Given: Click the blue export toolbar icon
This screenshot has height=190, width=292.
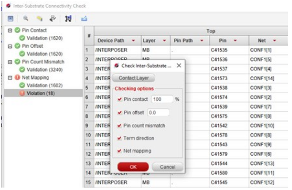Looking at the screenshot, I should tap(84, 18).
